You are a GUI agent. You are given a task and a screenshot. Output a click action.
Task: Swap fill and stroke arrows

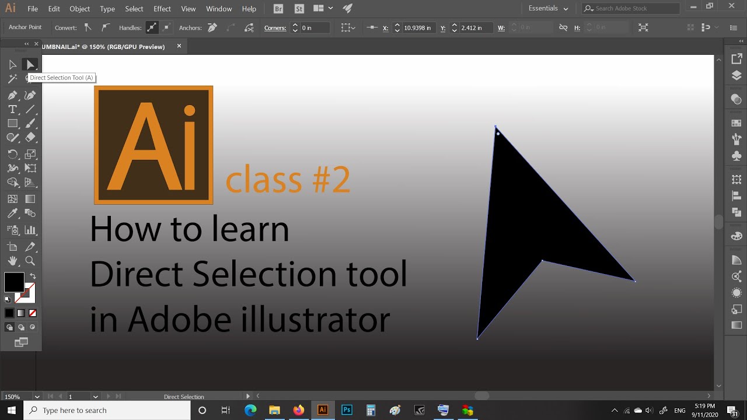click(33, 276)
